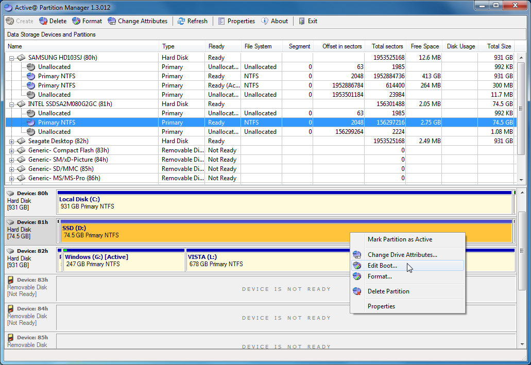Image resolution: width=531 pixels, height=365 pixels.
Task: Expand the Seagate Desktop (82h) entry
Action: coord(11,141)
